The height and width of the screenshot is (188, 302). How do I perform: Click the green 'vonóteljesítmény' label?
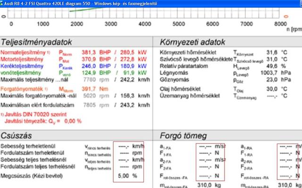pos(21,73)
